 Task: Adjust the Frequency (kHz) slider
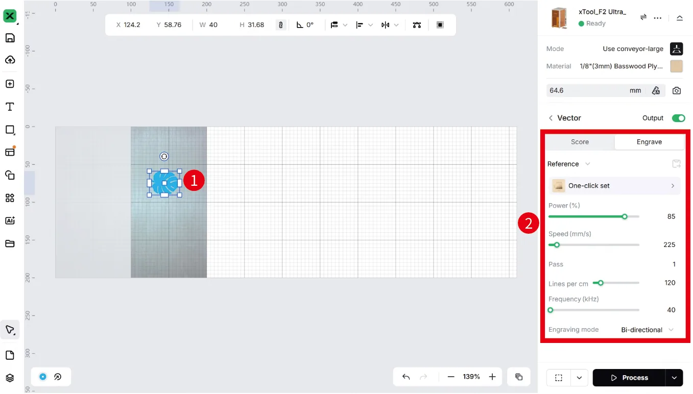[x=594, y=310]
